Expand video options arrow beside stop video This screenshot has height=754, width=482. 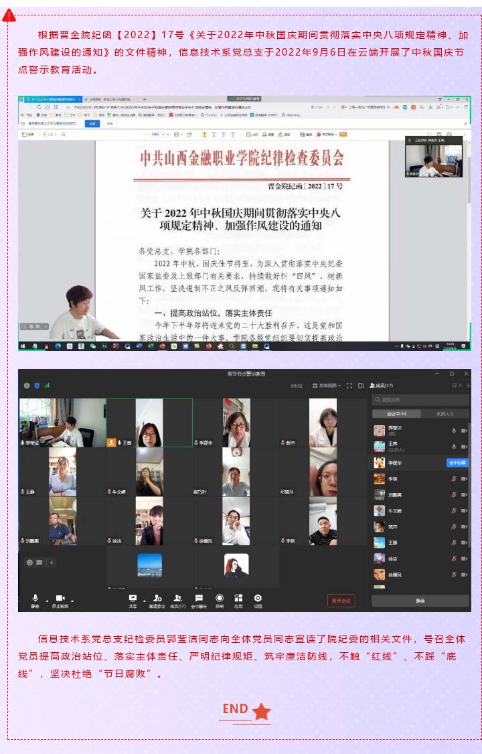pyautogui.click(x=72, y=600)
